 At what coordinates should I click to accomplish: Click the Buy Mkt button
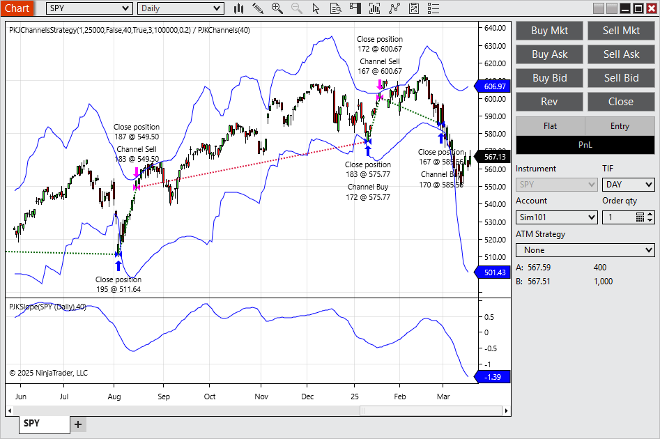pyautogui.click(x=549, y=31)
